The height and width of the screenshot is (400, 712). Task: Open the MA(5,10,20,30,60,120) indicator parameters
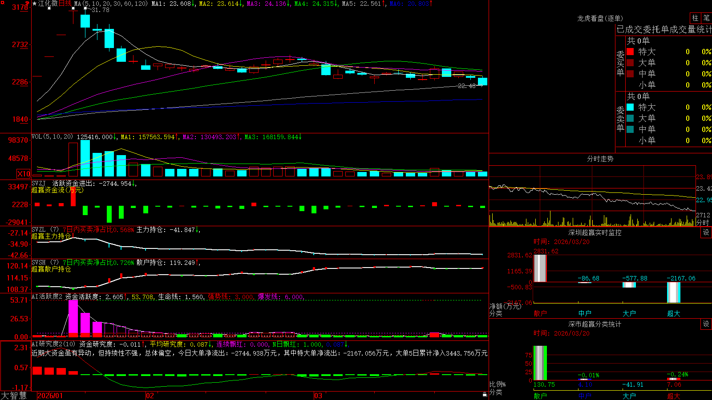[111, 4]
